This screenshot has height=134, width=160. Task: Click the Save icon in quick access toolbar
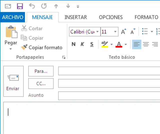click(20, 6)
